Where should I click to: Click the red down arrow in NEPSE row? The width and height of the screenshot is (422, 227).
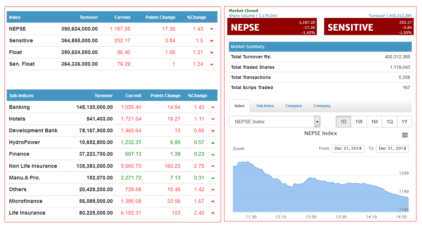212,29
